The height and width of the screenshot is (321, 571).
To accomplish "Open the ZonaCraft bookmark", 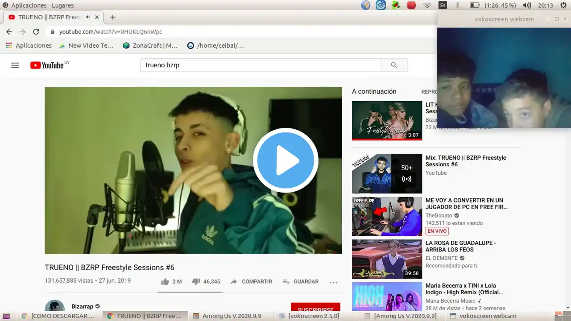I will [150, 45].
